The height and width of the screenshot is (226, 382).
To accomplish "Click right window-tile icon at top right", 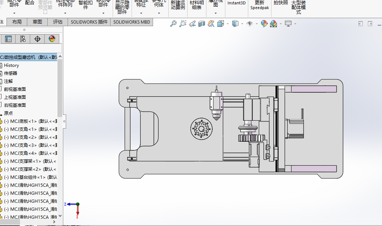I will 370,24.
